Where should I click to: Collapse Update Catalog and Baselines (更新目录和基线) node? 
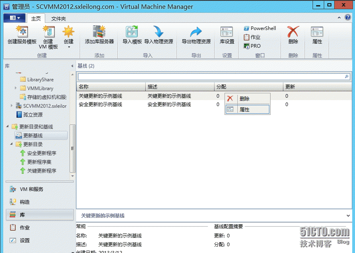(x=8, y=126)
